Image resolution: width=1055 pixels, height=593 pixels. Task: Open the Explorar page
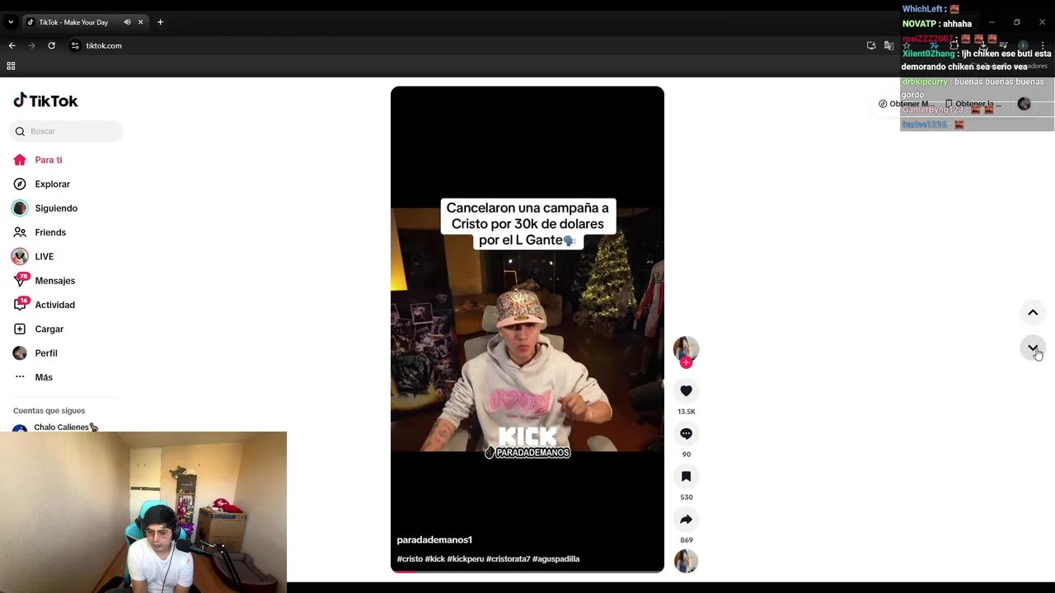click(41, 184)
